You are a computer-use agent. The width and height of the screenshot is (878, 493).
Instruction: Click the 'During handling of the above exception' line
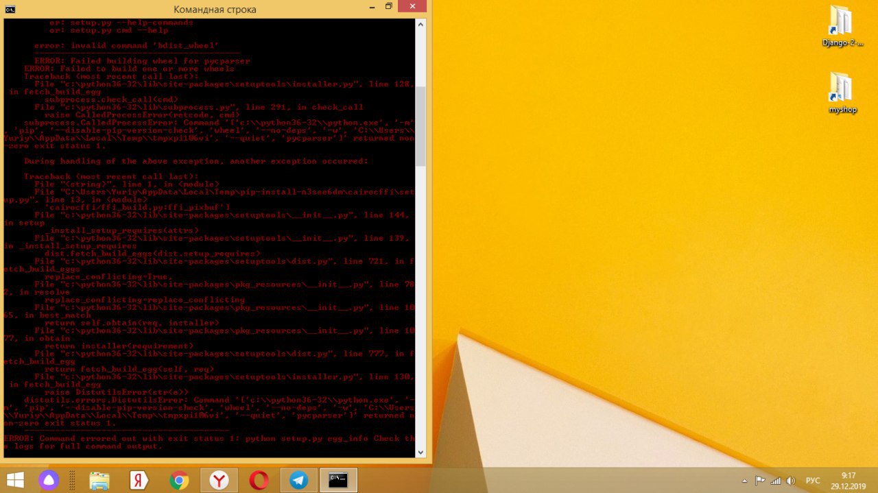point(196,161)
